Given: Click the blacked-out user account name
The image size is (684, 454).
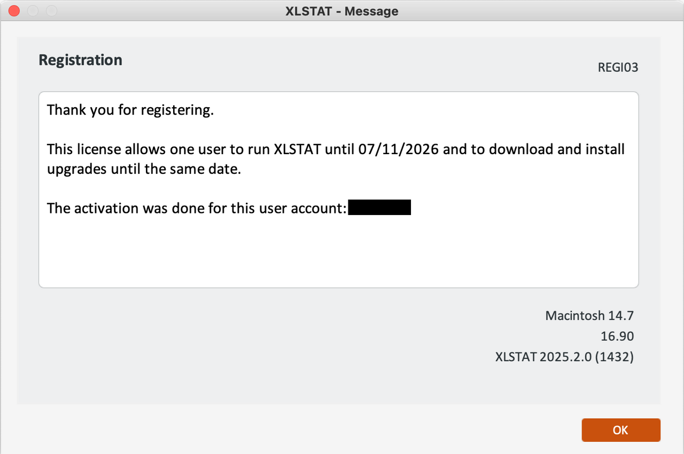Looking at the screenshot, I should click(x=379, y=208).
